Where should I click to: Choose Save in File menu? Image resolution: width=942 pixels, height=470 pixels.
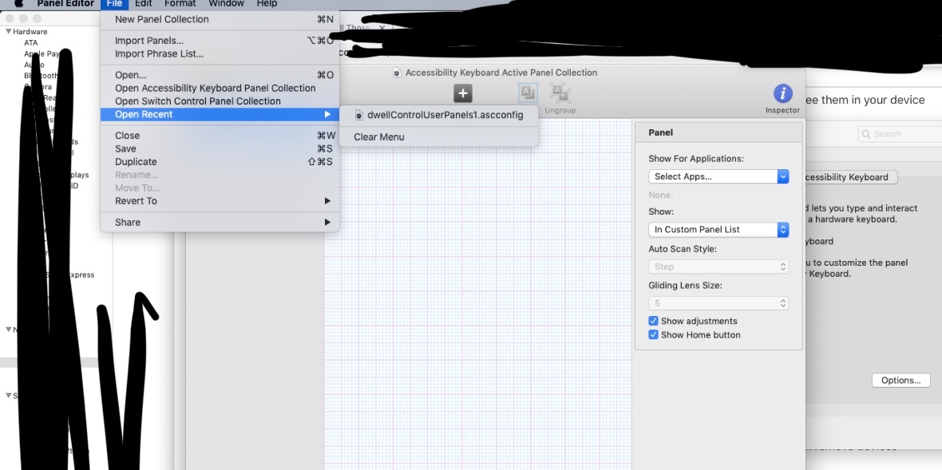220,149
